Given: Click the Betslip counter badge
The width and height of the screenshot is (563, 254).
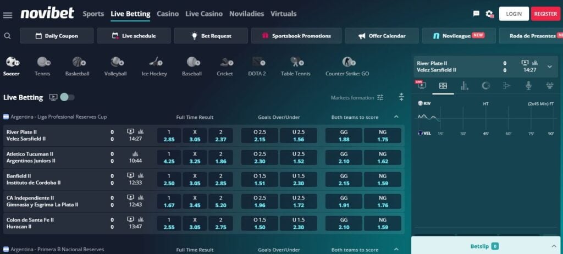Looking at the screenshot, I should coord(495,246).
